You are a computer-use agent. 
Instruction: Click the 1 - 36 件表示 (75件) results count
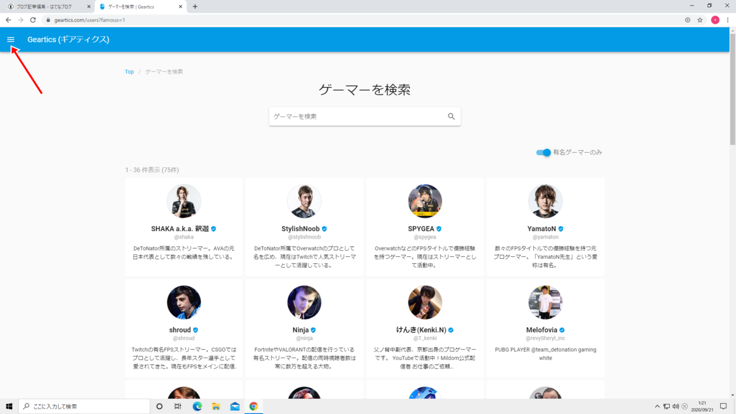tap(152, 170)
